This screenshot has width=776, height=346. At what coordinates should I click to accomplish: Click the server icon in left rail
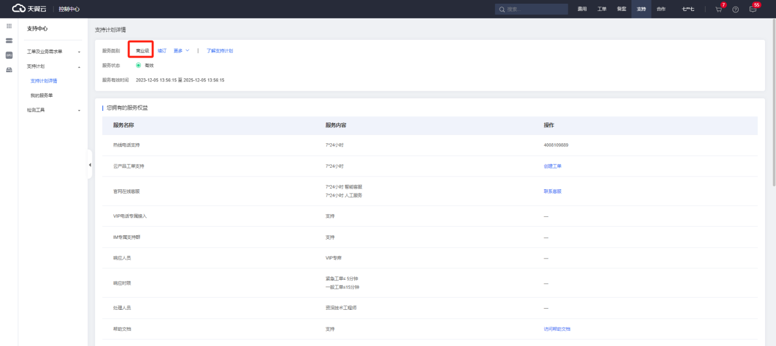pyautogui.click(x=9, y=40)
